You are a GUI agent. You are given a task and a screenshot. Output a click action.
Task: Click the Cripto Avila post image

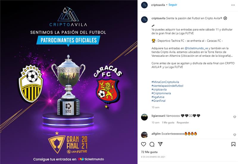click(x=69, y=82)
